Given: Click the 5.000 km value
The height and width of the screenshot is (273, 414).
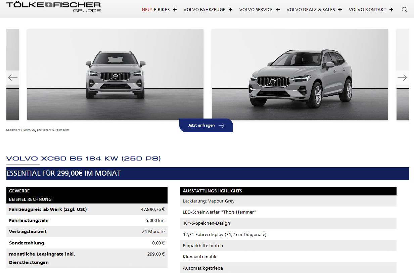Looking at the screenshot, I should pyautogui.click(x=155, y=220).
